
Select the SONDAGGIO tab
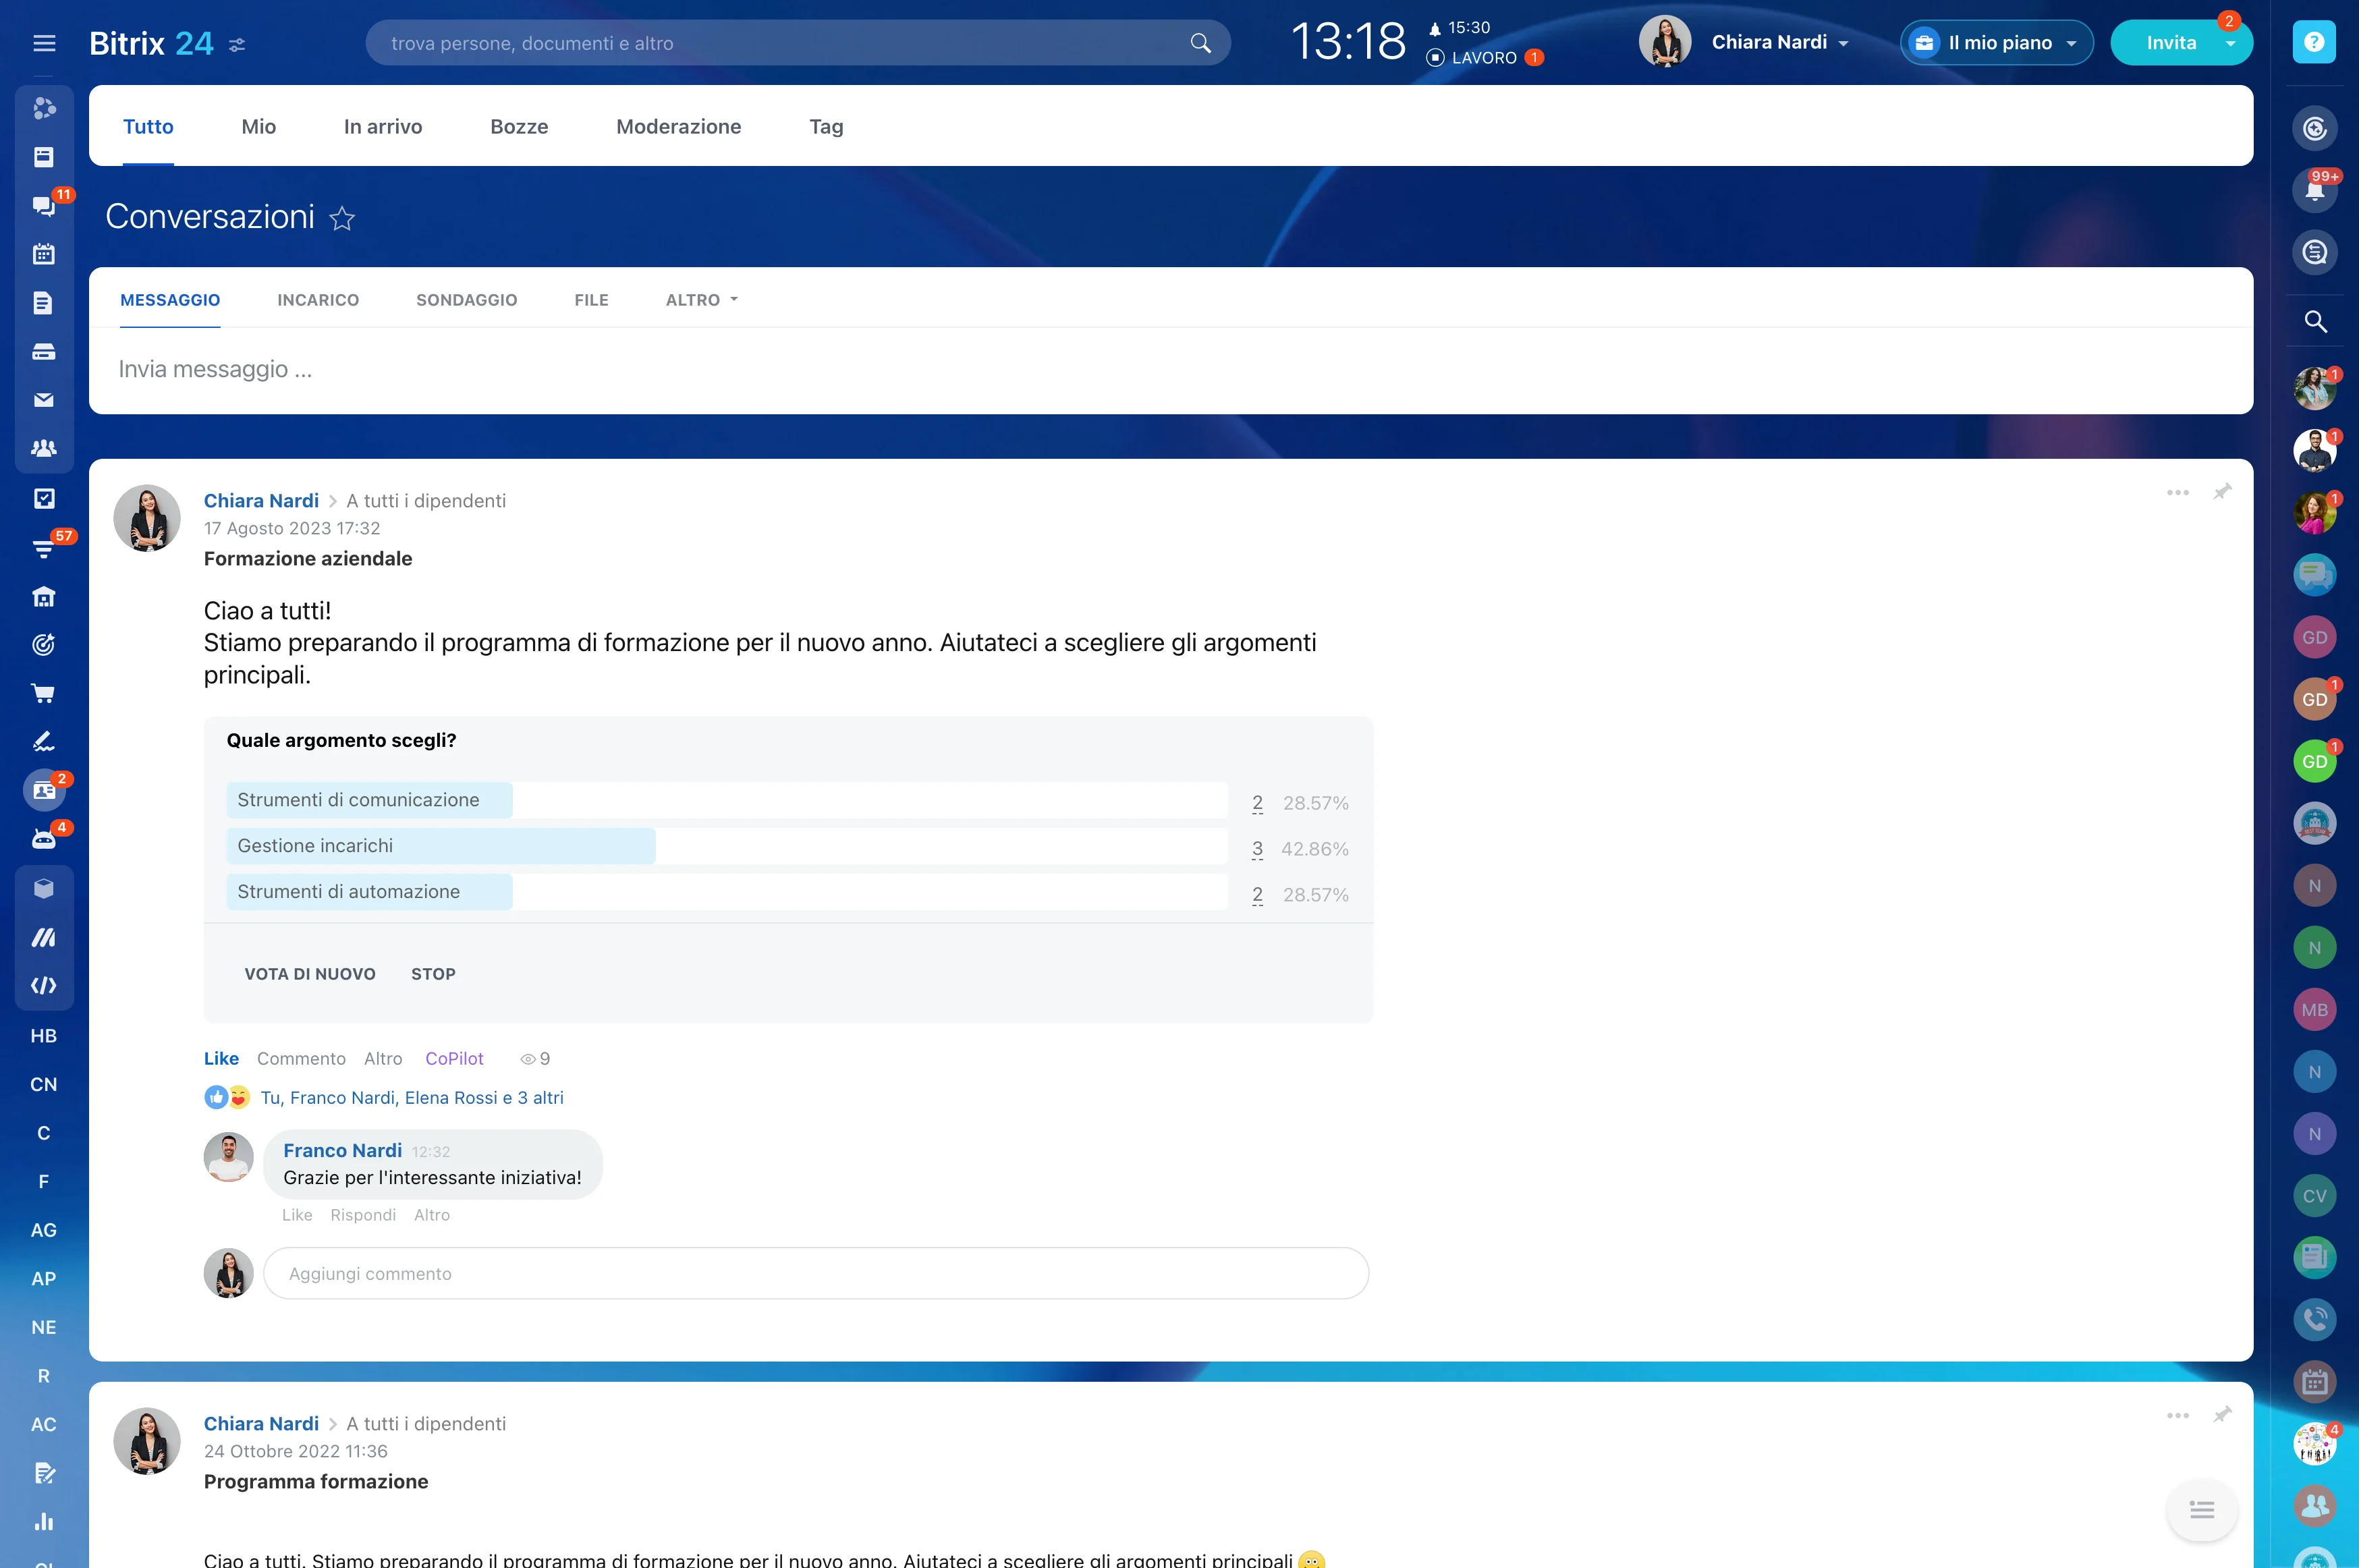[x=466, y=300]
